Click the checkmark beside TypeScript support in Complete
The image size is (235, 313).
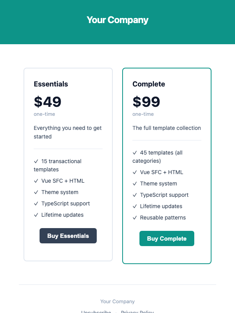135,195
